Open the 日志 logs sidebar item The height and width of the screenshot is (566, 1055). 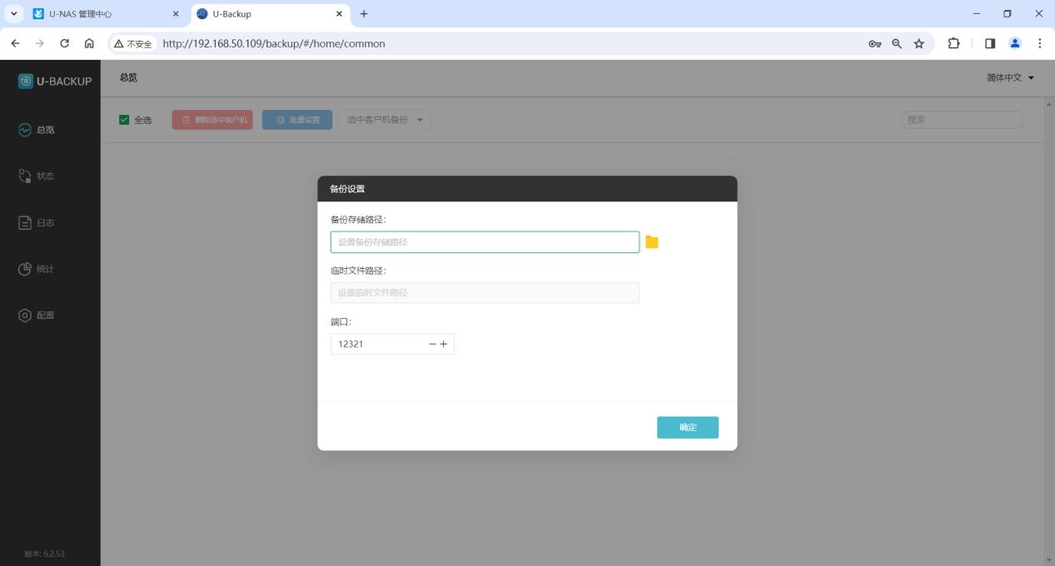tap(37, 223)
